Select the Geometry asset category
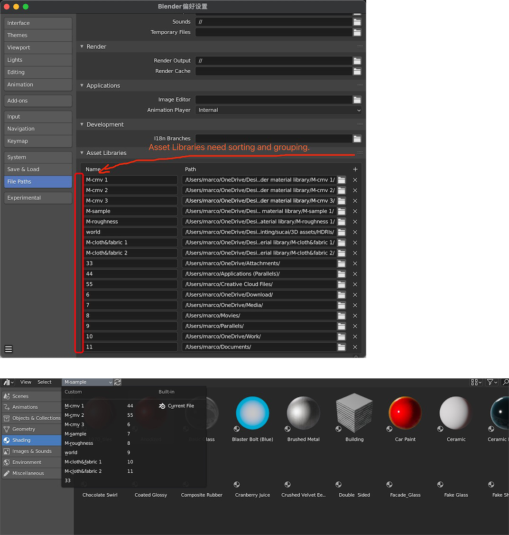509x535 pixels. pyautogui.click(x=31, y=429)
